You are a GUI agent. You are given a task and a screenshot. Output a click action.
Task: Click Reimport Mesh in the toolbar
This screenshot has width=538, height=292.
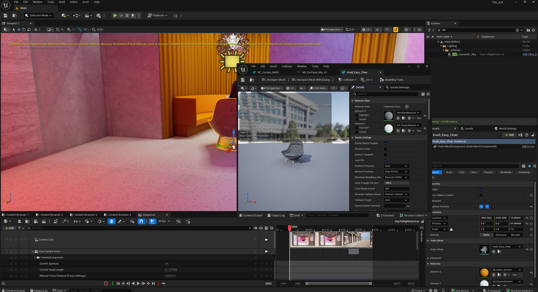pyautogui.click(x=273, y=80)
